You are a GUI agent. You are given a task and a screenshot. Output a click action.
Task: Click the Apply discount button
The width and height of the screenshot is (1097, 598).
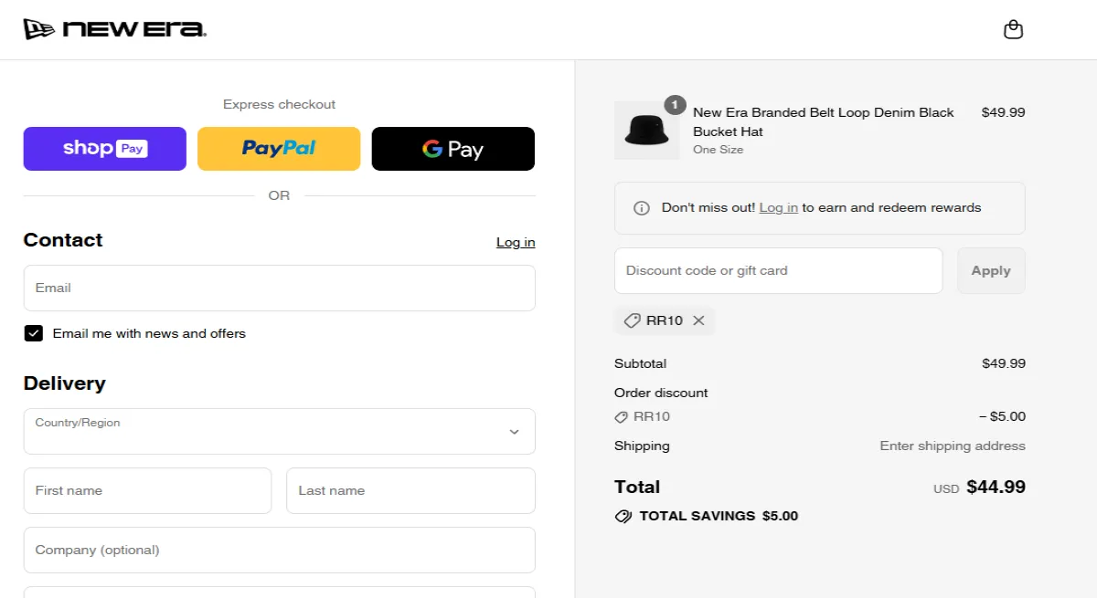tap(991, 270)
